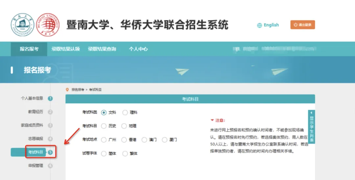This screenshot has width=355, height=180.
Task: Select the 理科 radio button
Action: click(x=125, y=113)
